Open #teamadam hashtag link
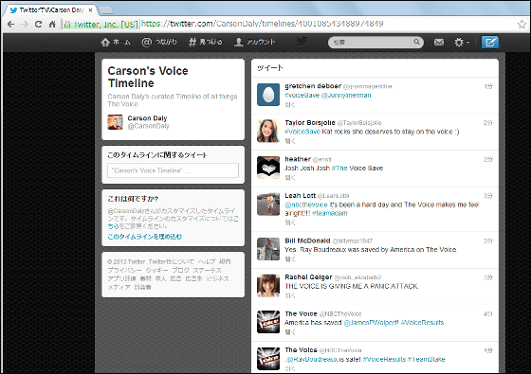 click(330, 213)
